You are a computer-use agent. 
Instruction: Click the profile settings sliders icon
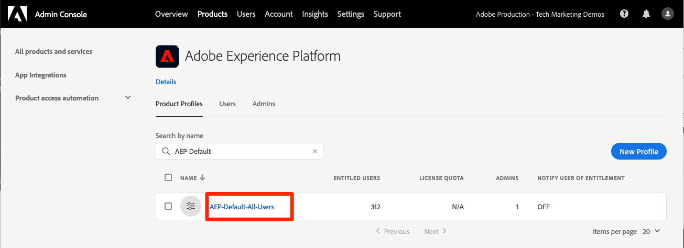pyautogui.click(x=191, y=206)
